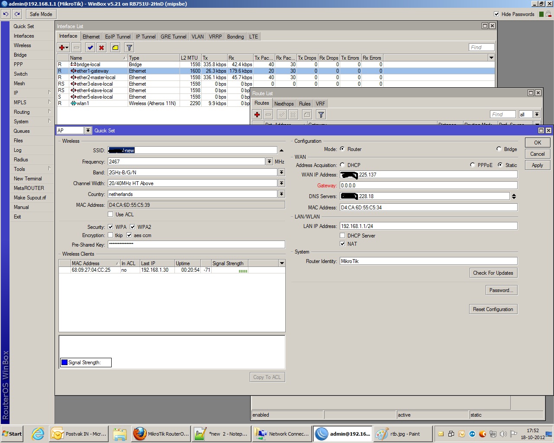Switch to new 2 Notepad taskbar item
The image size is (554, 443).
click(222, 434)
